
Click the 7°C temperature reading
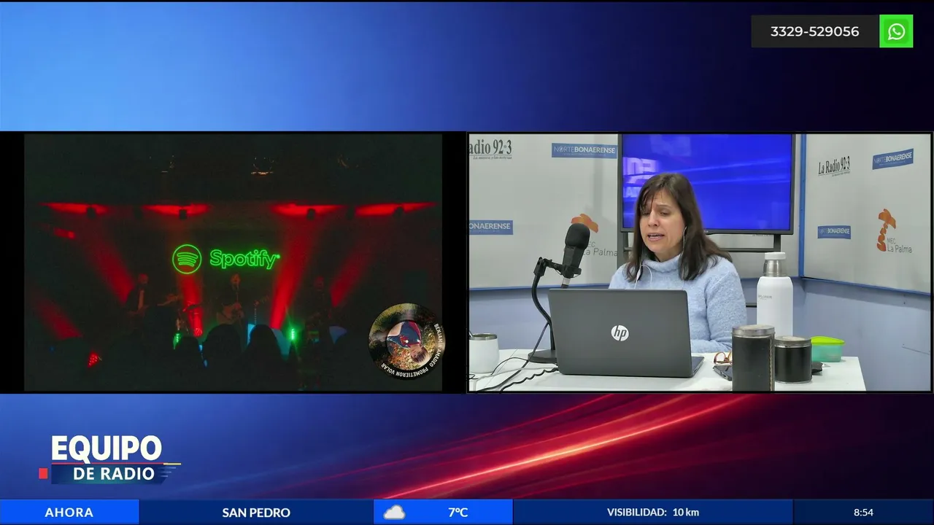click(x=458, y=513)
